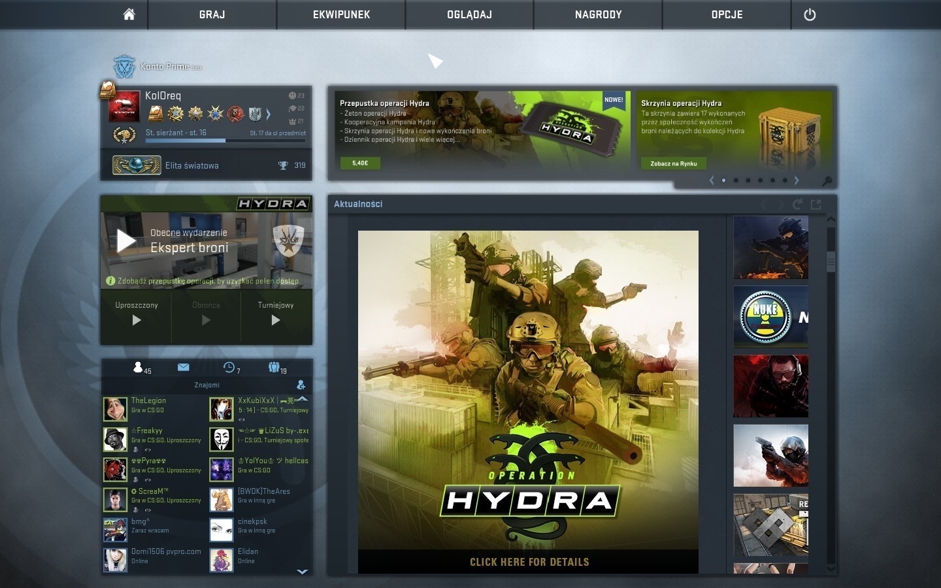Click the commendation icon showing 23
This screenshot has height=588, width=941.
pos(292,95)
